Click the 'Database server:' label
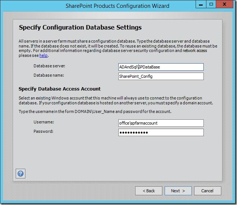 (x=49, y=66)
